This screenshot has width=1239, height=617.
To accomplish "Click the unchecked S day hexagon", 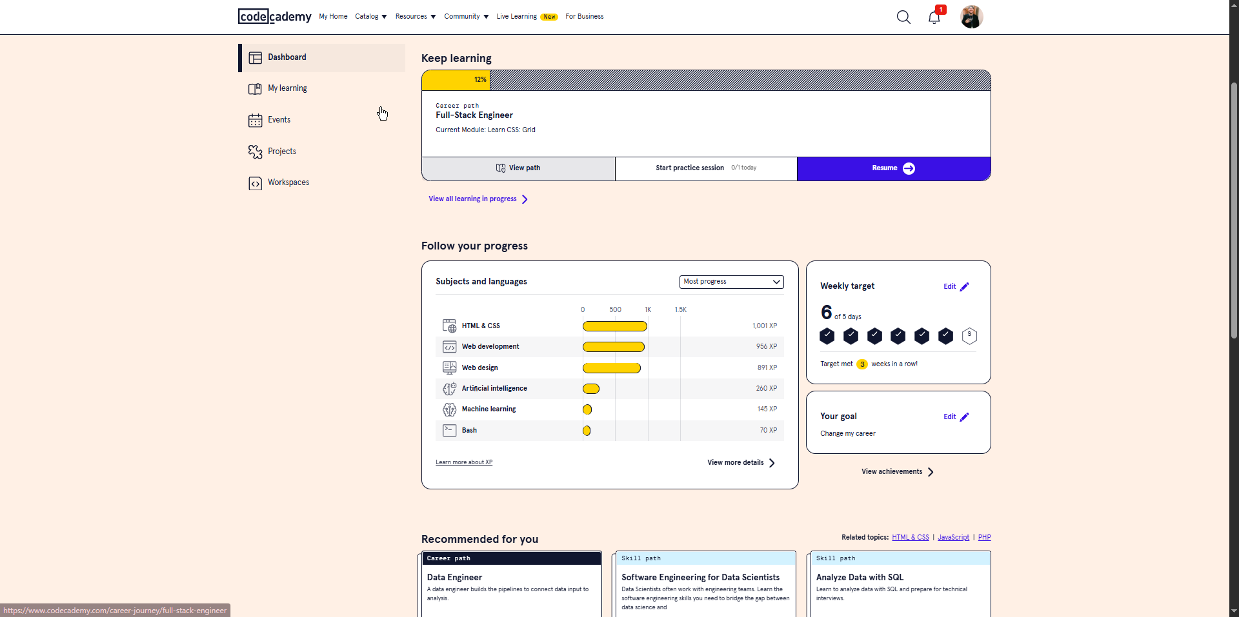I will [969, 336].
